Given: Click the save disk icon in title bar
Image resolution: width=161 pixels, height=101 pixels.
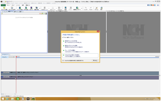Looking at the screenshot, I should pyautogui.click(x=7, y=2).
